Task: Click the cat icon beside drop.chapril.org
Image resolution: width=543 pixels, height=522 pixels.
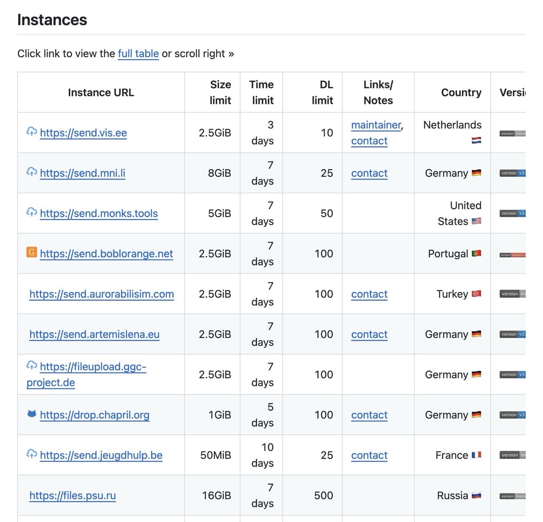Action: [31, 414]
